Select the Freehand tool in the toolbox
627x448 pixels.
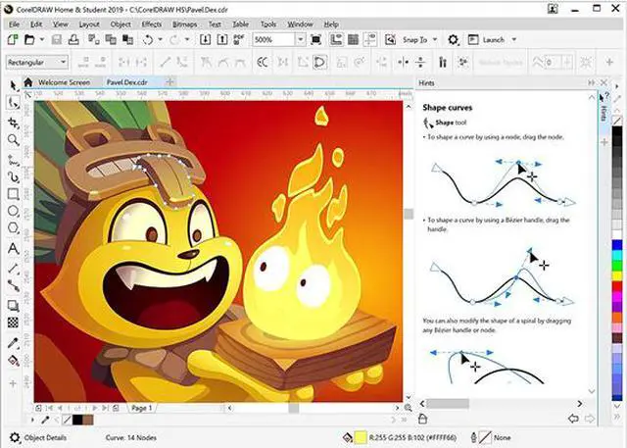tap(13, 160)
